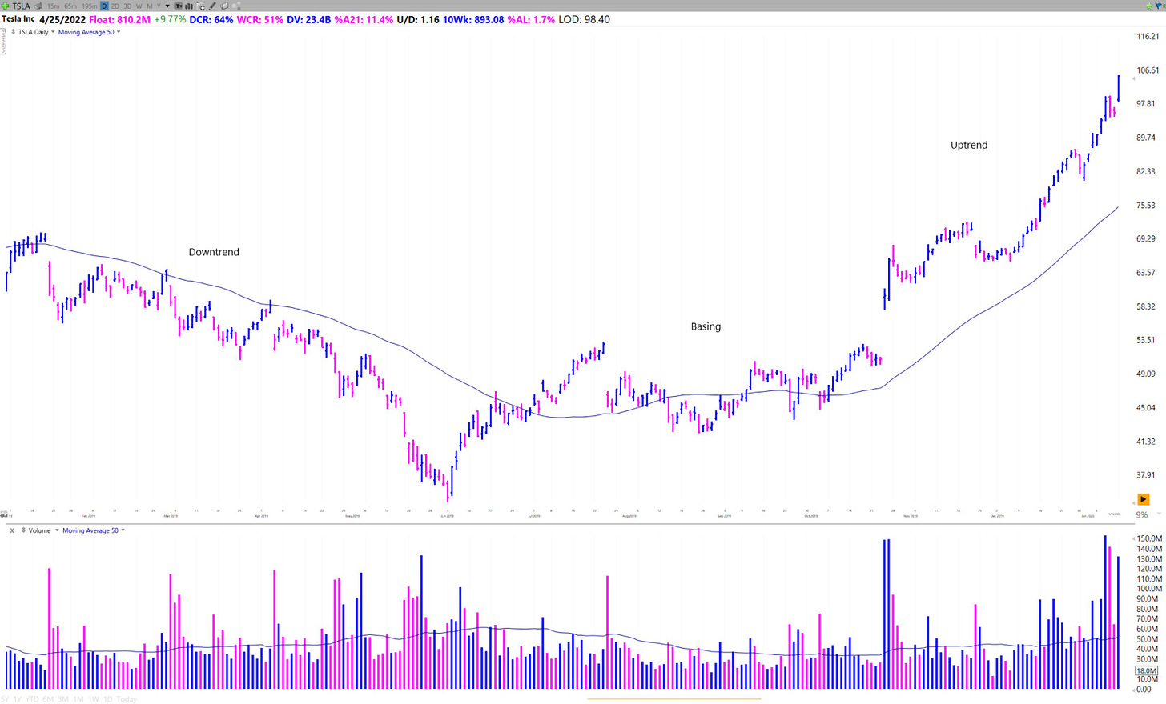Click the LOD: 98.40 data field
1166x704 pixels.
point(584,19)
